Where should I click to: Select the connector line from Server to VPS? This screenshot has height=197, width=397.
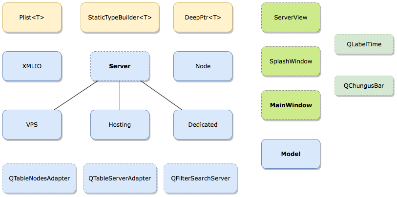(x=76, y=95)
